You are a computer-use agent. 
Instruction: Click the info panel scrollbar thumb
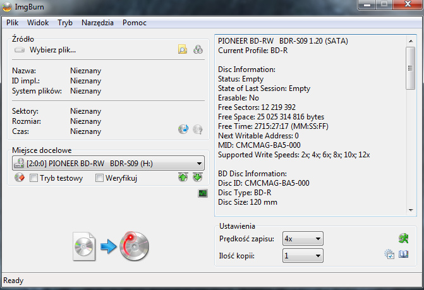[411, 68]
